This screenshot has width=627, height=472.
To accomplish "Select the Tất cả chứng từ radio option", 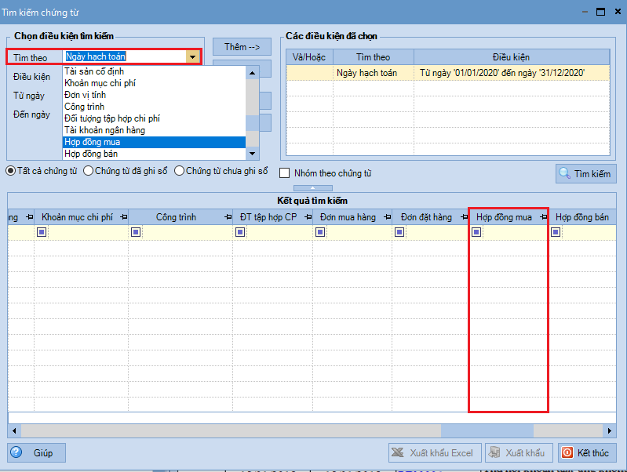I will click(11, 170).
